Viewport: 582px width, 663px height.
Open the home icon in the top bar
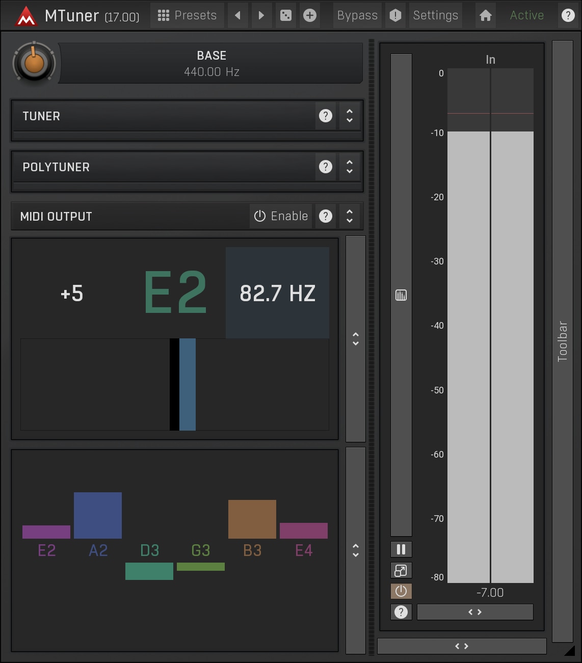pyautogui.click(x=486, y=15)
